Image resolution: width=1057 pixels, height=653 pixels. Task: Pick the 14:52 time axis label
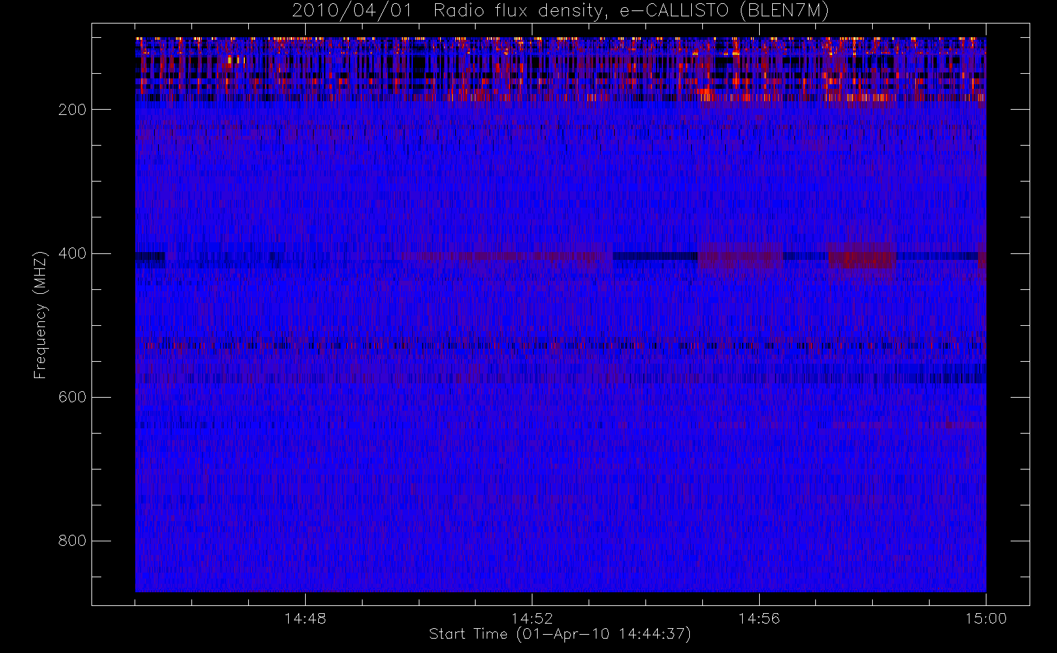pos(532,618)
